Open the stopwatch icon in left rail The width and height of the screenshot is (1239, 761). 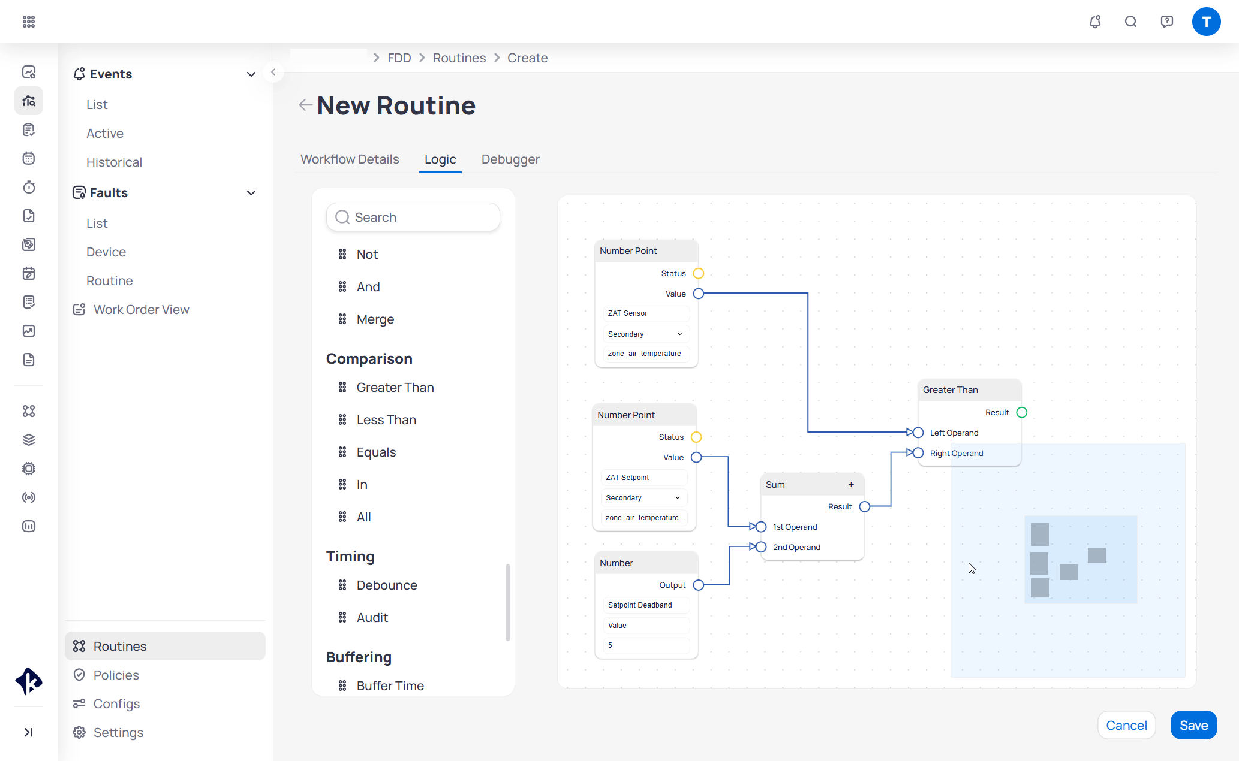[x=29, y=187]
